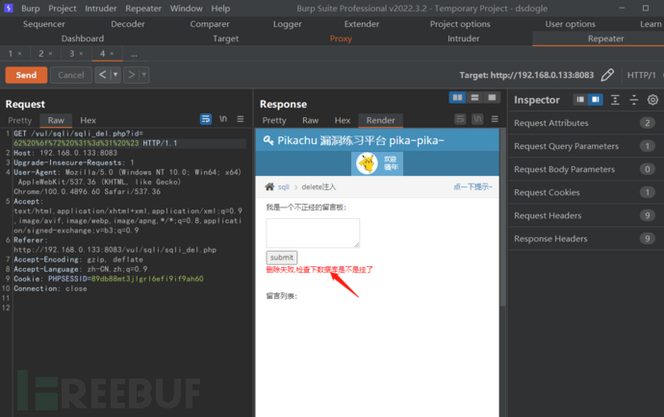This screenshot has width=664, height=417.
Task: Click the message textarea field
Action: click(313, 233)
